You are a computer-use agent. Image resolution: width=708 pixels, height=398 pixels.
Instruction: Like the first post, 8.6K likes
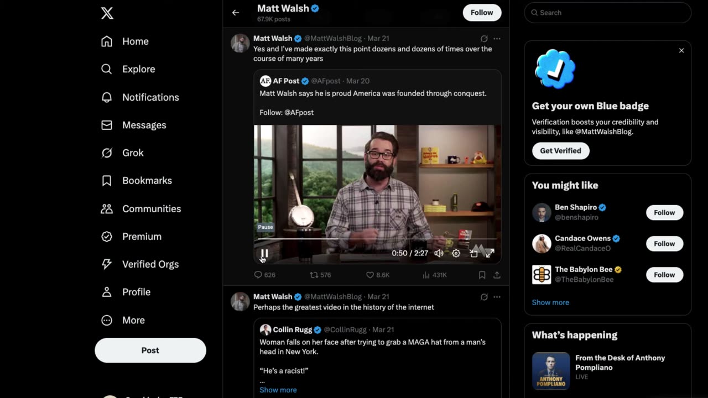coord(378,275)
